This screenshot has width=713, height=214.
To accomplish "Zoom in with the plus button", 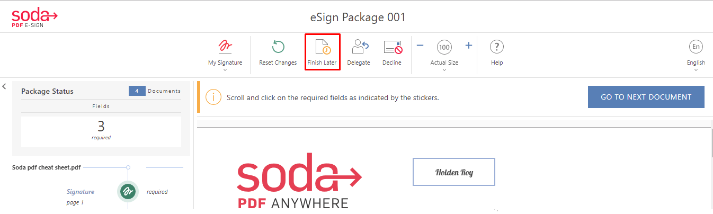I will coord(469,46).
